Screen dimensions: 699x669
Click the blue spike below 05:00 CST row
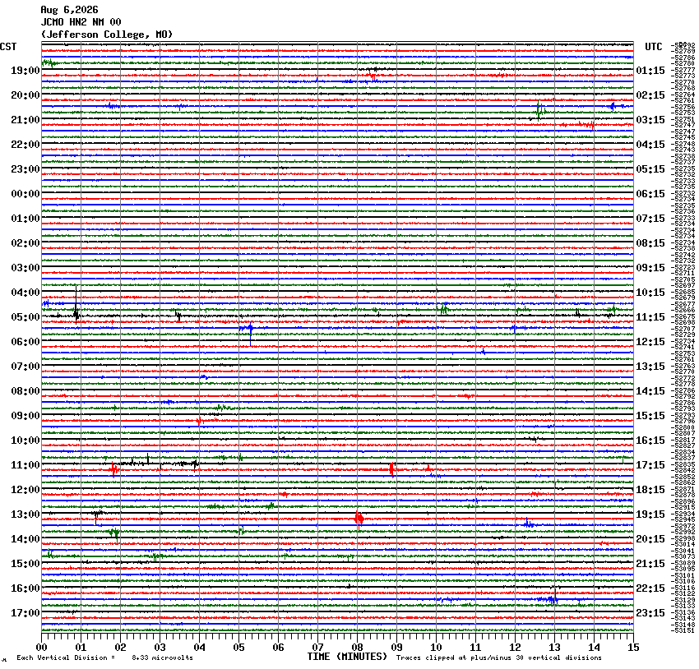click(x=250, y=332)
